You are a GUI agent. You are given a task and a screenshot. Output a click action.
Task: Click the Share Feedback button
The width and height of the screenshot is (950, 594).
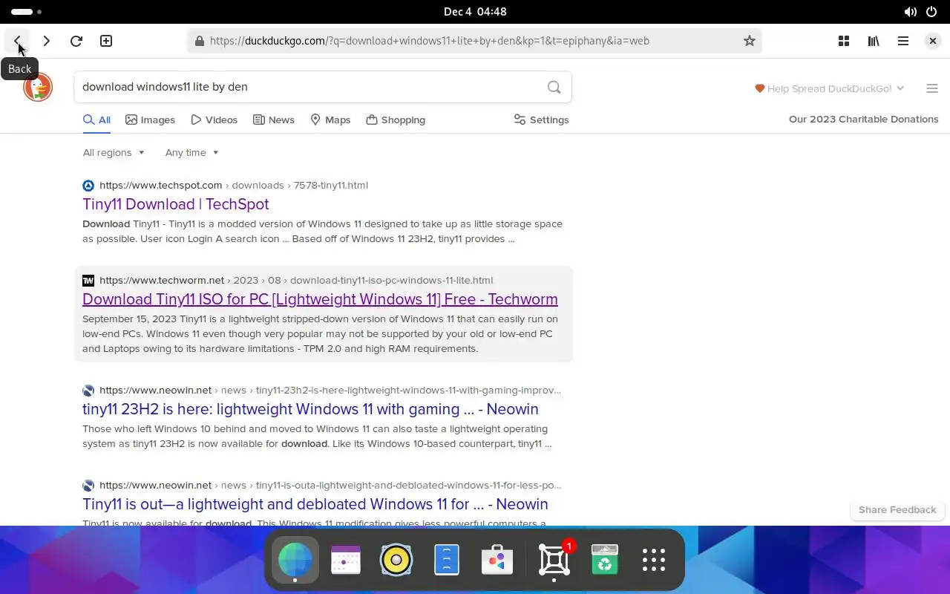897,510
